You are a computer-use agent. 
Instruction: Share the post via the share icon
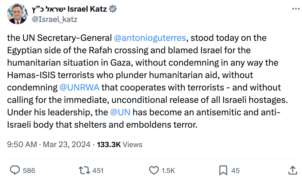point(292,170)
